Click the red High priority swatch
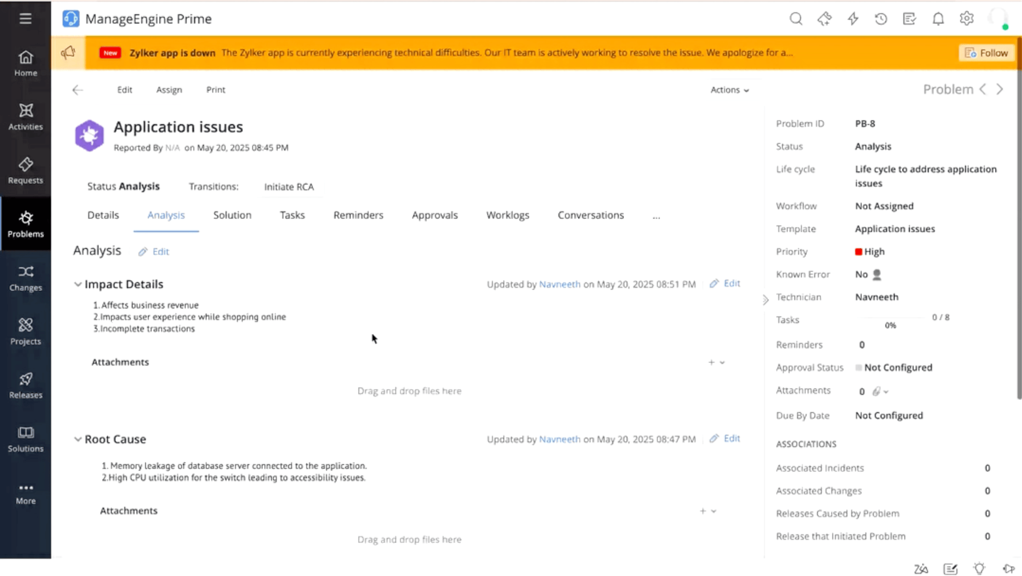The image size is (1022, 576). 859,252
